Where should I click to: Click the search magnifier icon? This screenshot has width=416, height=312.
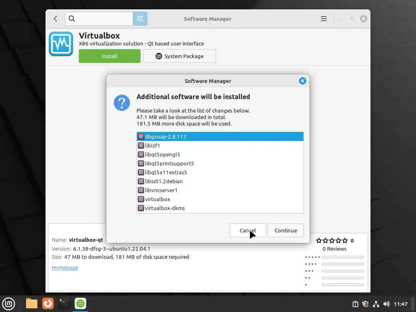(71, 19)
